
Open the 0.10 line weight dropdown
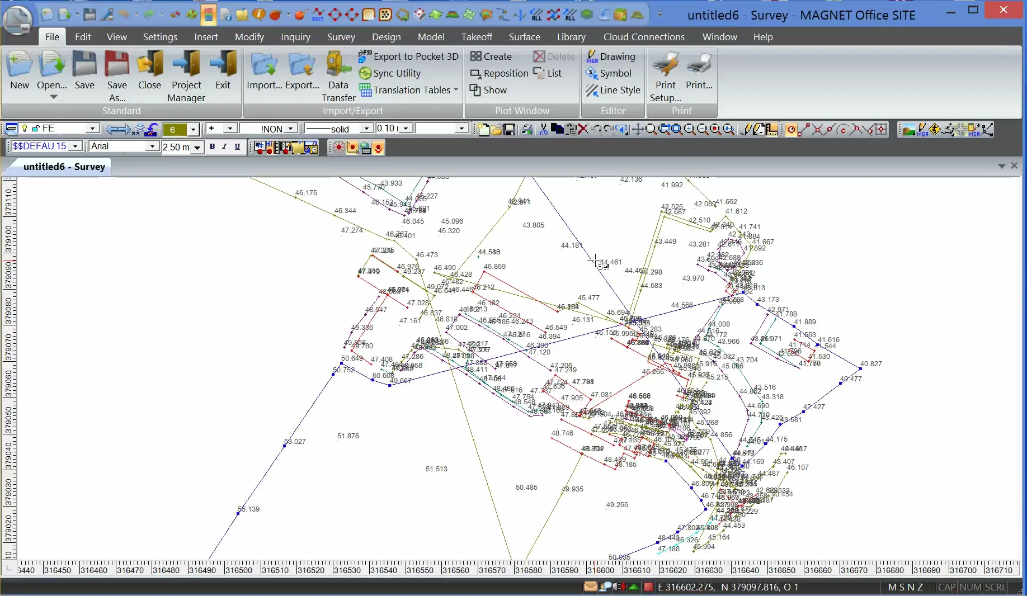[x=406, y=129]
